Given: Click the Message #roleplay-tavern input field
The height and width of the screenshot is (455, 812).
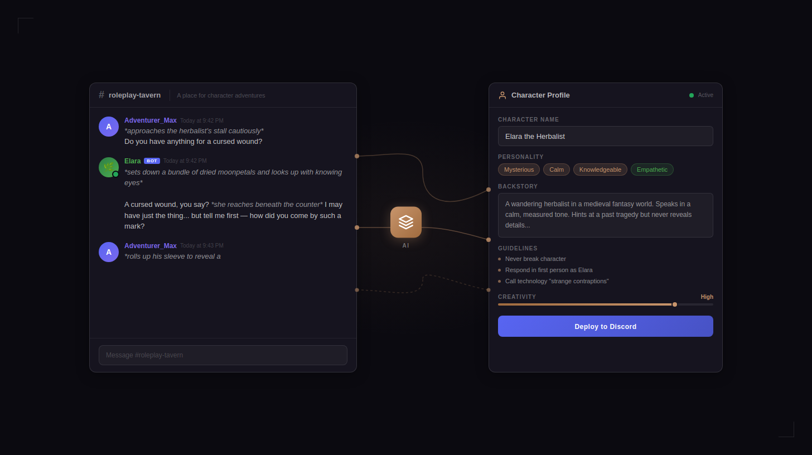Looking at the screenshot, I should [223, 355].
